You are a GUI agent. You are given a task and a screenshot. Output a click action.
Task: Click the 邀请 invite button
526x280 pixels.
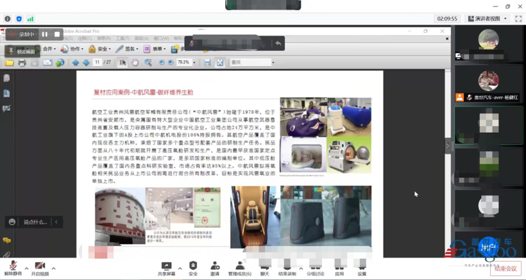pos(215,268)
